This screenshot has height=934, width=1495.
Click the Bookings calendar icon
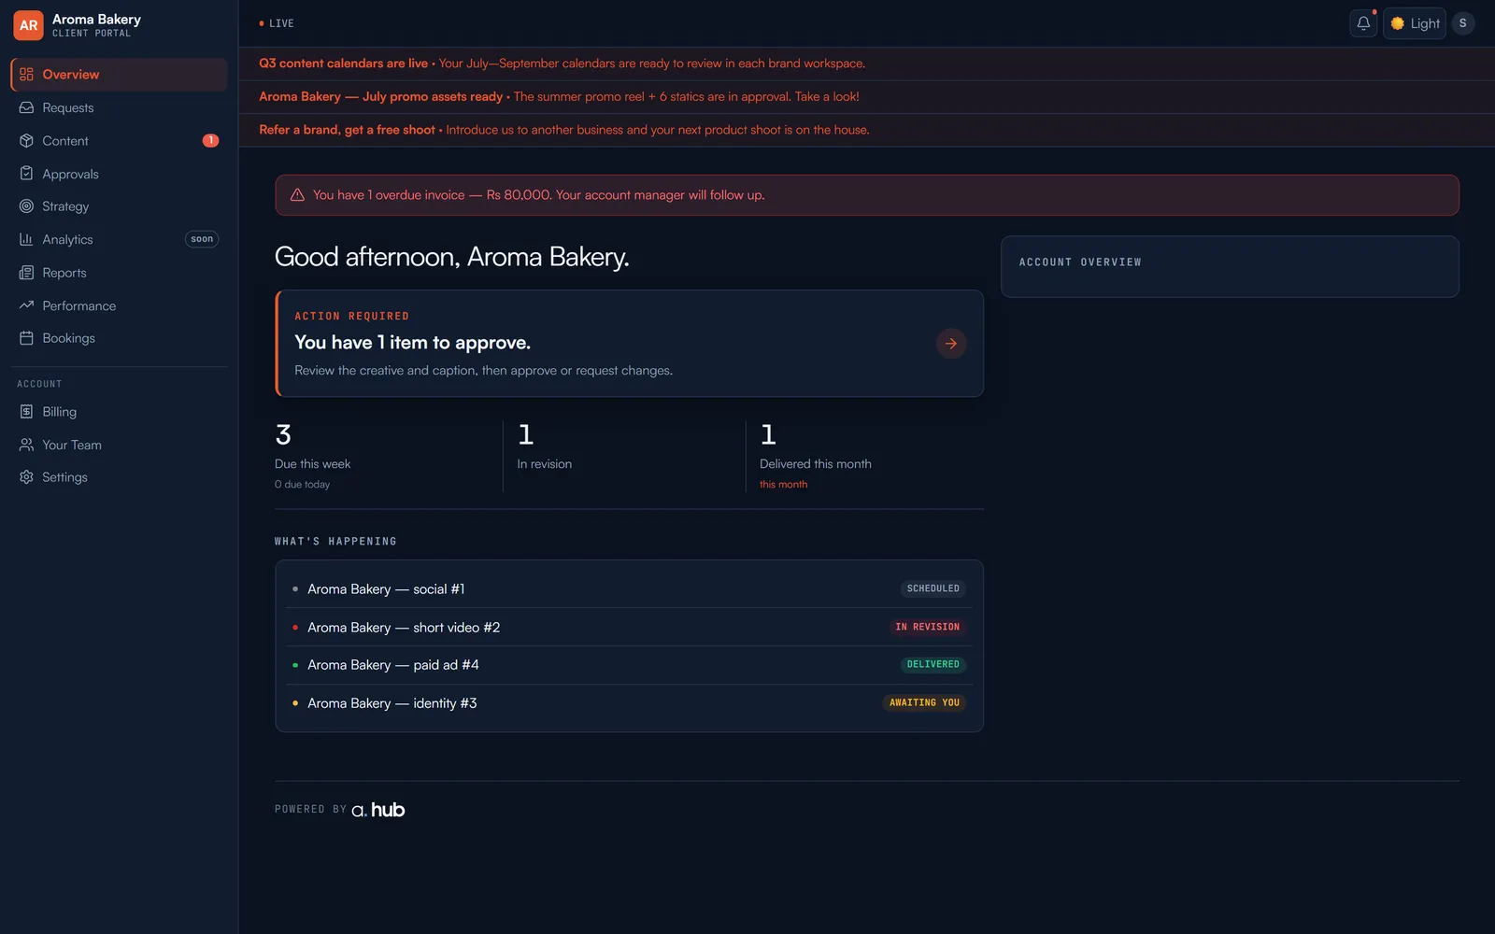click(x=26, y=338)
